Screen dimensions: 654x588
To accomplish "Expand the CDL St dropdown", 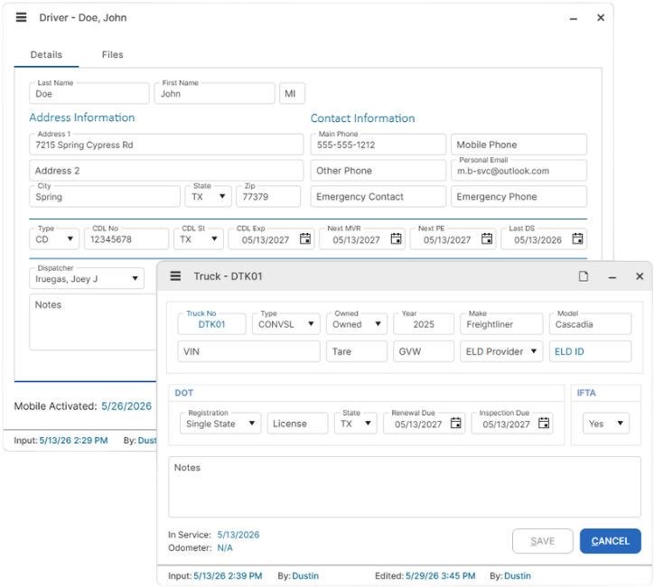I will [199, 239].
